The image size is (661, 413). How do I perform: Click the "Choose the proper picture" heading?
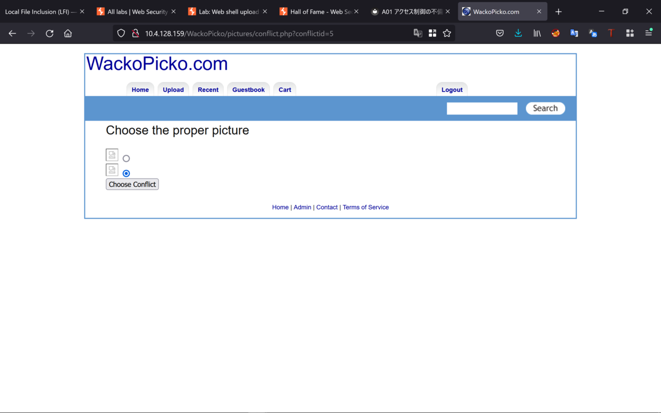coord(177,131)
